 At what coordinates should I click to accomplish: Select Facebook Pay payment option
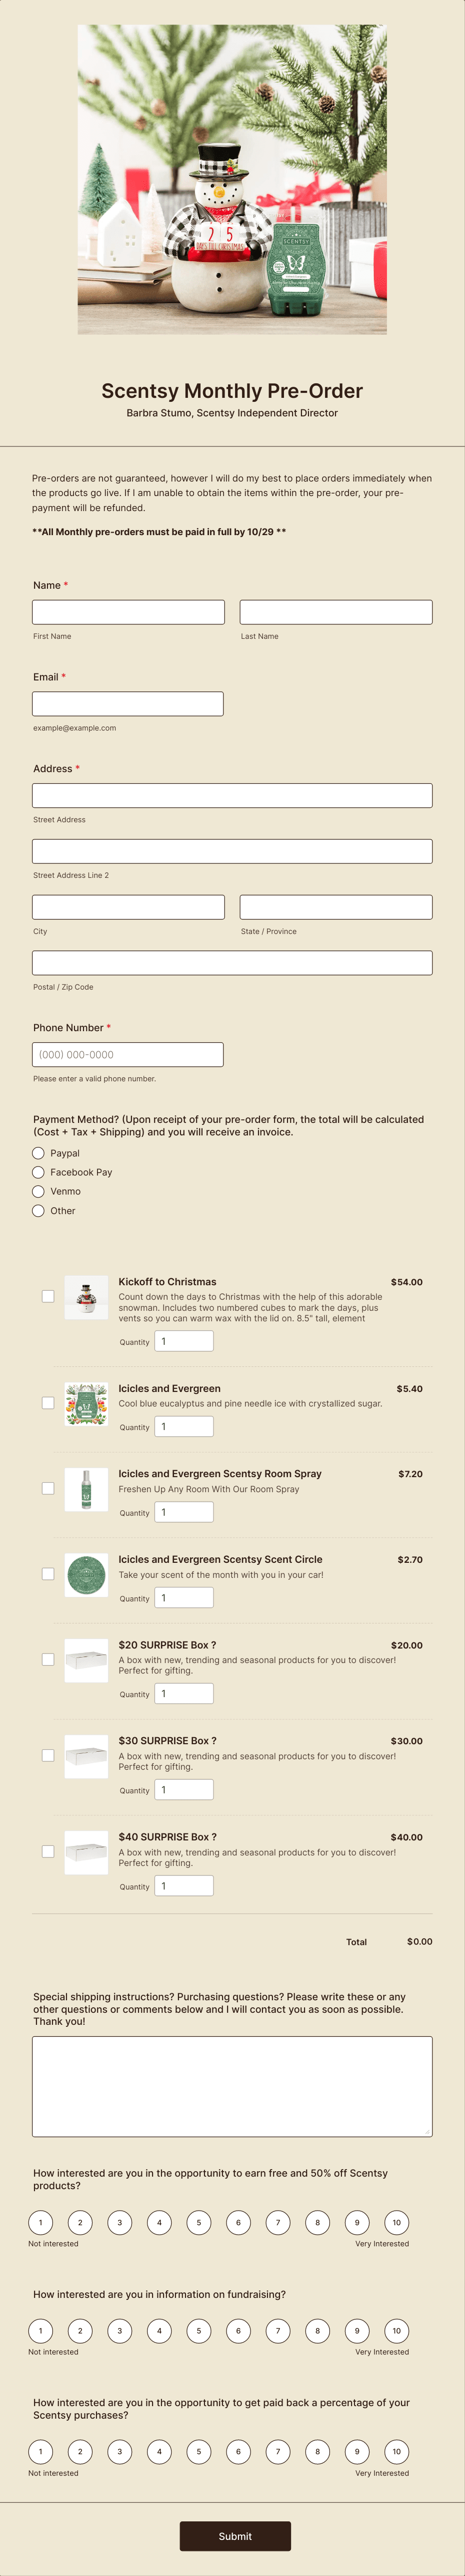(x=38, y=1172)
